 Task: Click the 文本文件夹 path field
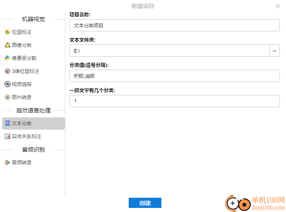point(170,51)
